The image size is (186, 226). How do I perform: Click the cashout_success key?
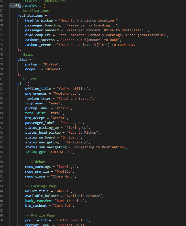[40, 40]
